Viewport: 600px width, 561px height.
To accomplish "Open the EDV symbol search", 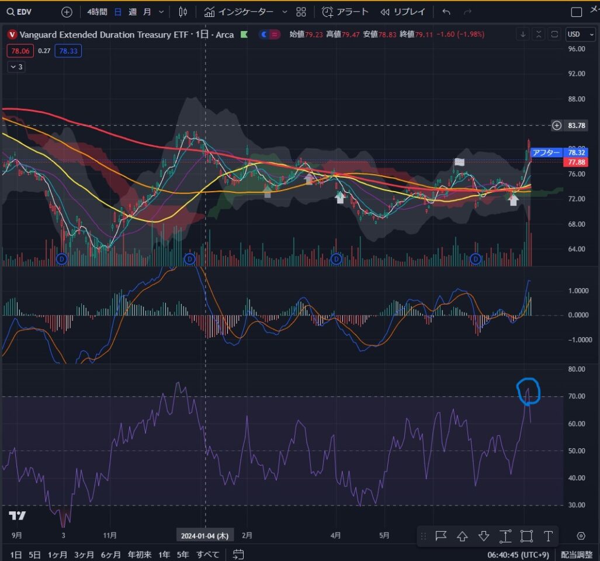I will (x=19, y=12).
